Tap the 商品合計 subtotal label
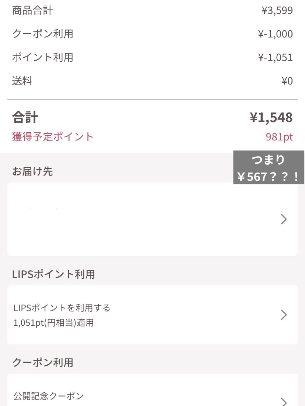Image resolution: width=305 pixels, height=406 pixels. click(32, 10)
